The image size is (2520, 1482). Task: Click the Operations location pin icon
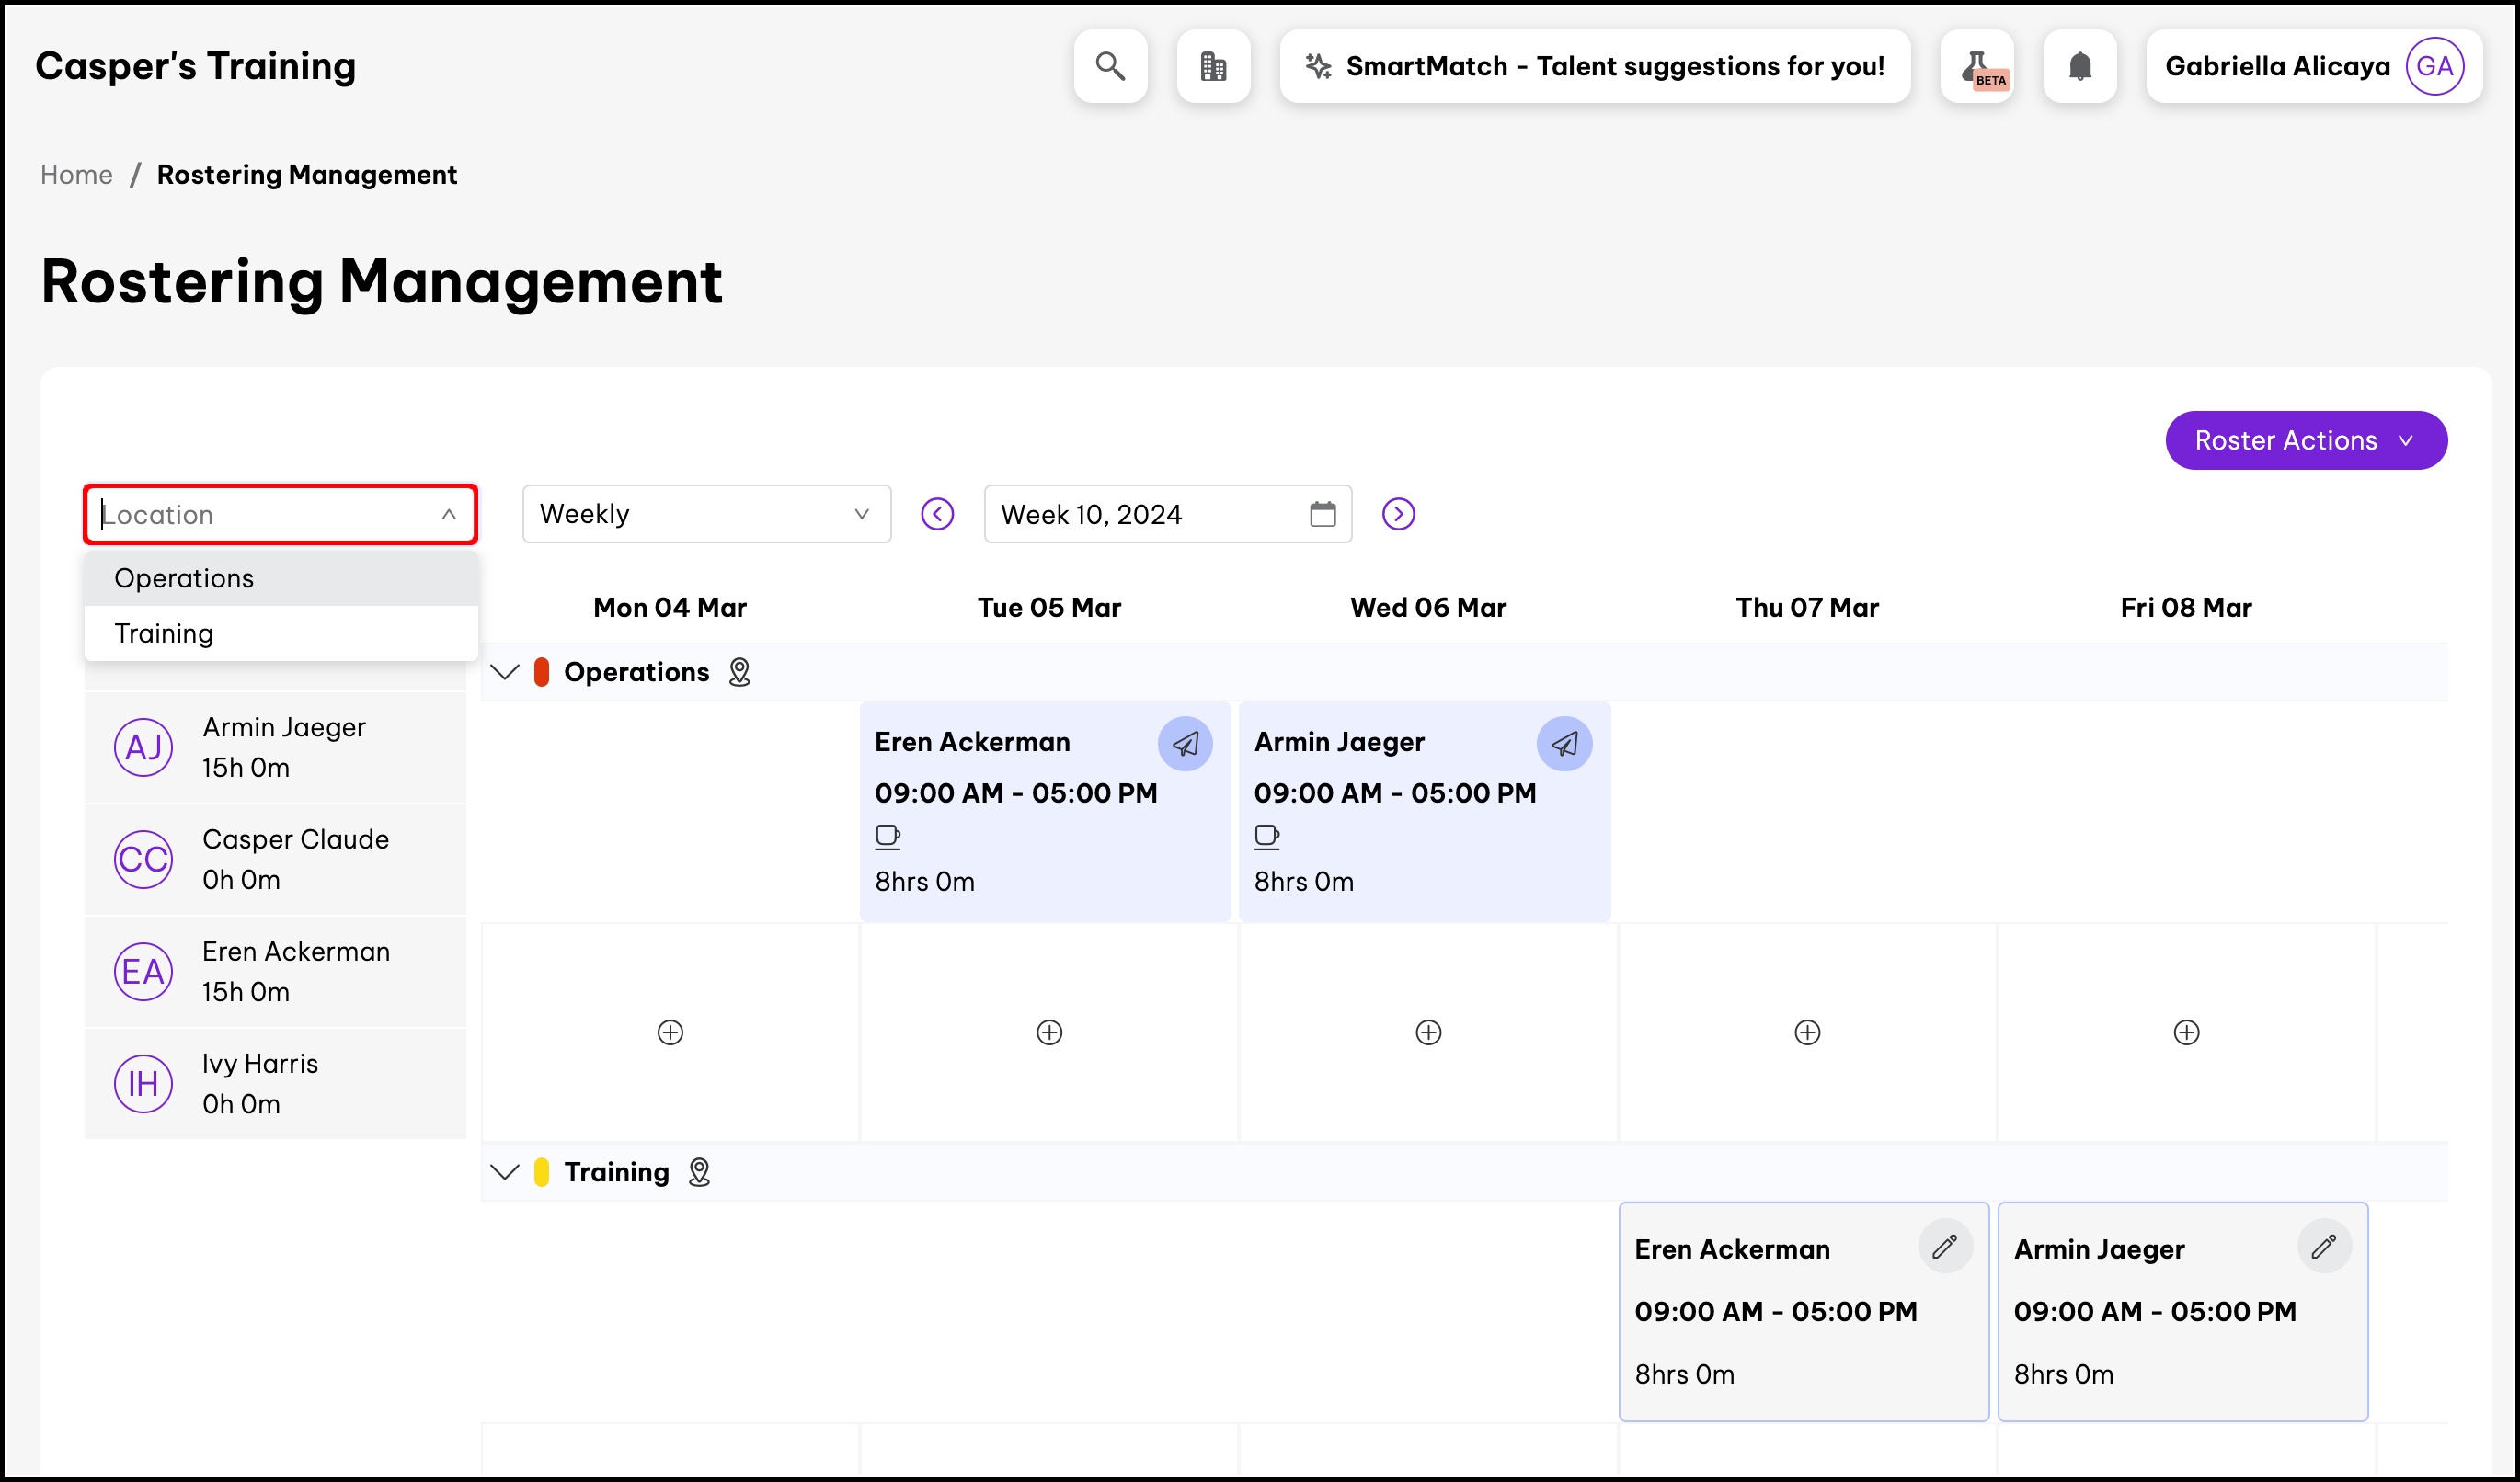pyautogui.click(x=739, y=673)
